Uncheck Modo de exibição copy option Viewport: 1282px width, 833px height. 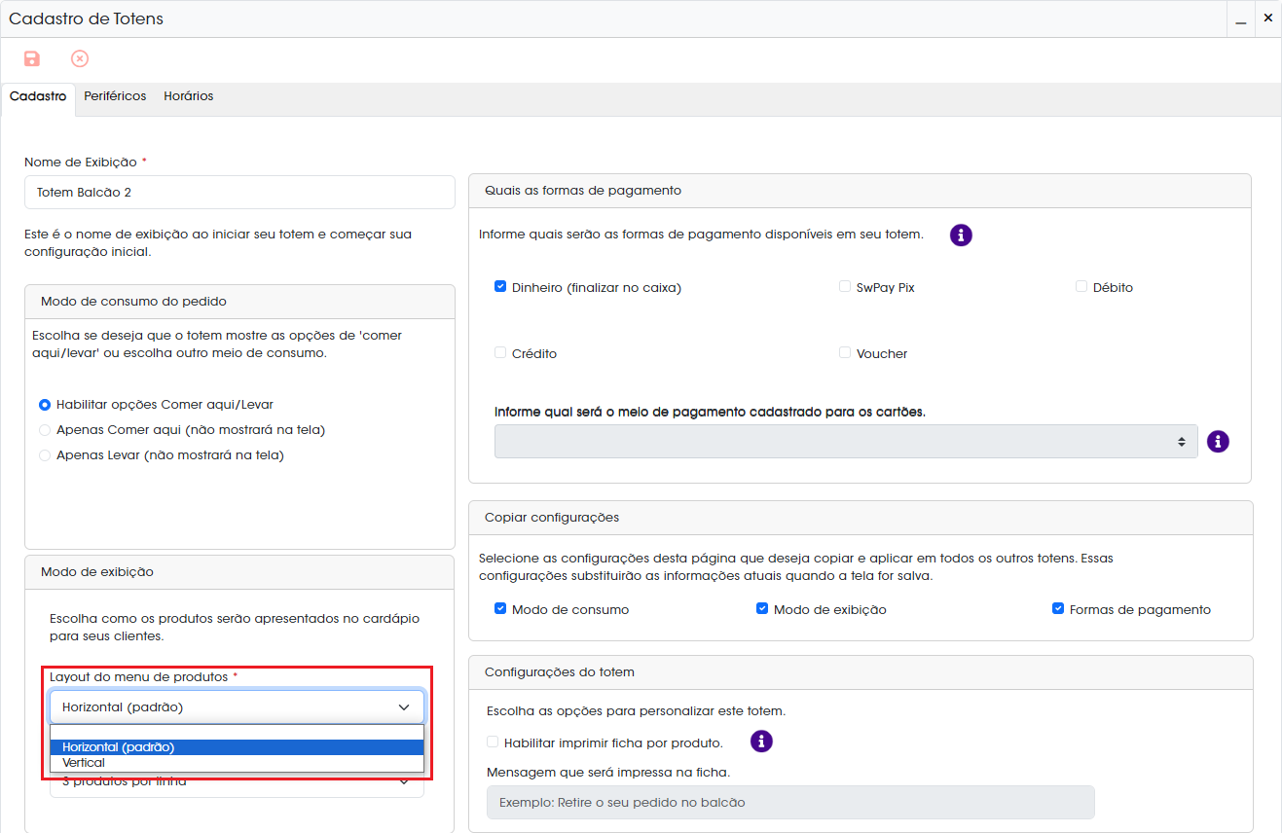762,609
